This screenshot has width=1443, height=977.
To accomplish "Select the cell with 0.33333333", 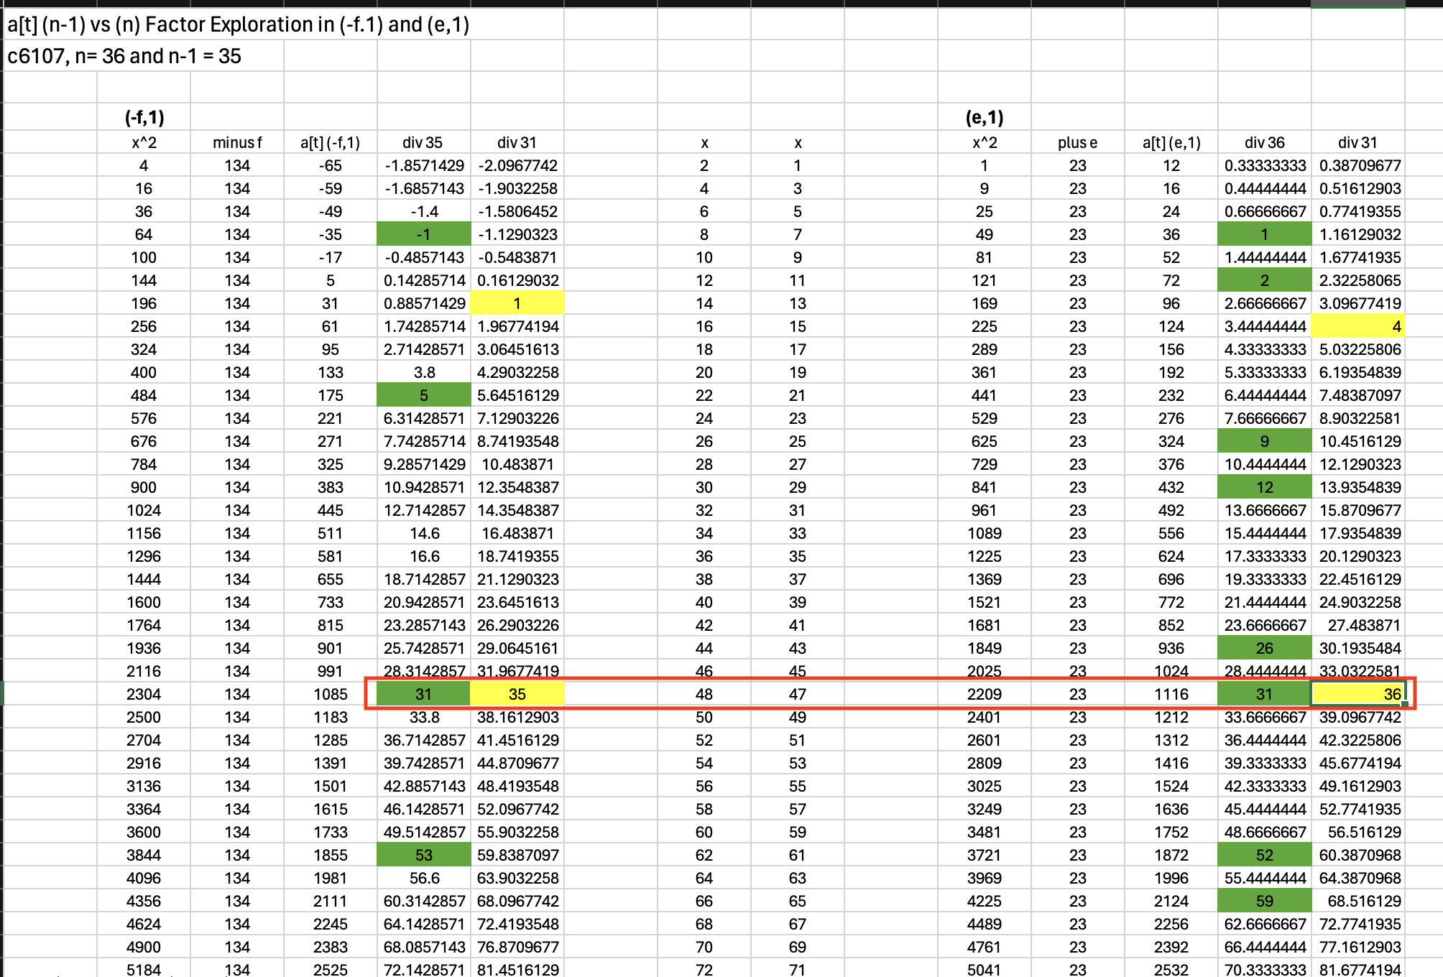I will coord(1265,165).
